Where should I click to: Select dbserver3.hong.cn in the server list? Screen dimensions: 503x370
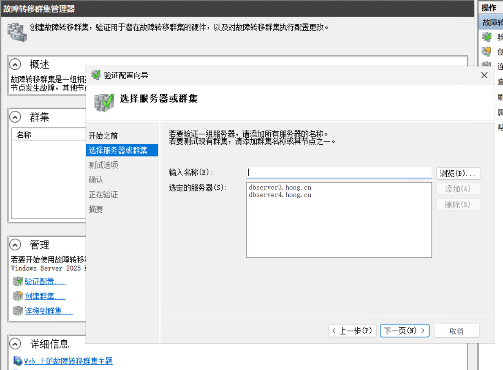click(280, 188)
